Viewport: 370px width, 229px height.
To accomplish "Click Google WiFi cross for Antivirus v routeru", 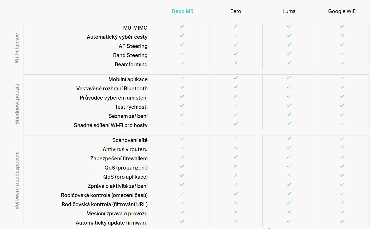I will click(x=342, y=148).
